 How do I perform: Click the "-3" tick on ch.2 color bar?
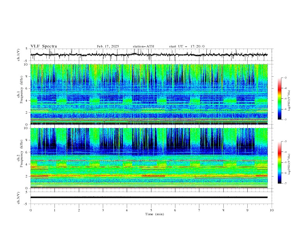coord(285,142)
